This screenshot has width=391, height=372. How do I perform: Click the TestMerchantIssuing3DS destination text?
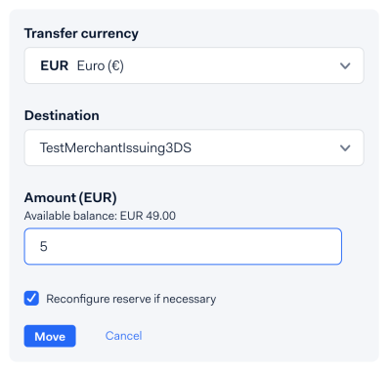coord(115,147)
